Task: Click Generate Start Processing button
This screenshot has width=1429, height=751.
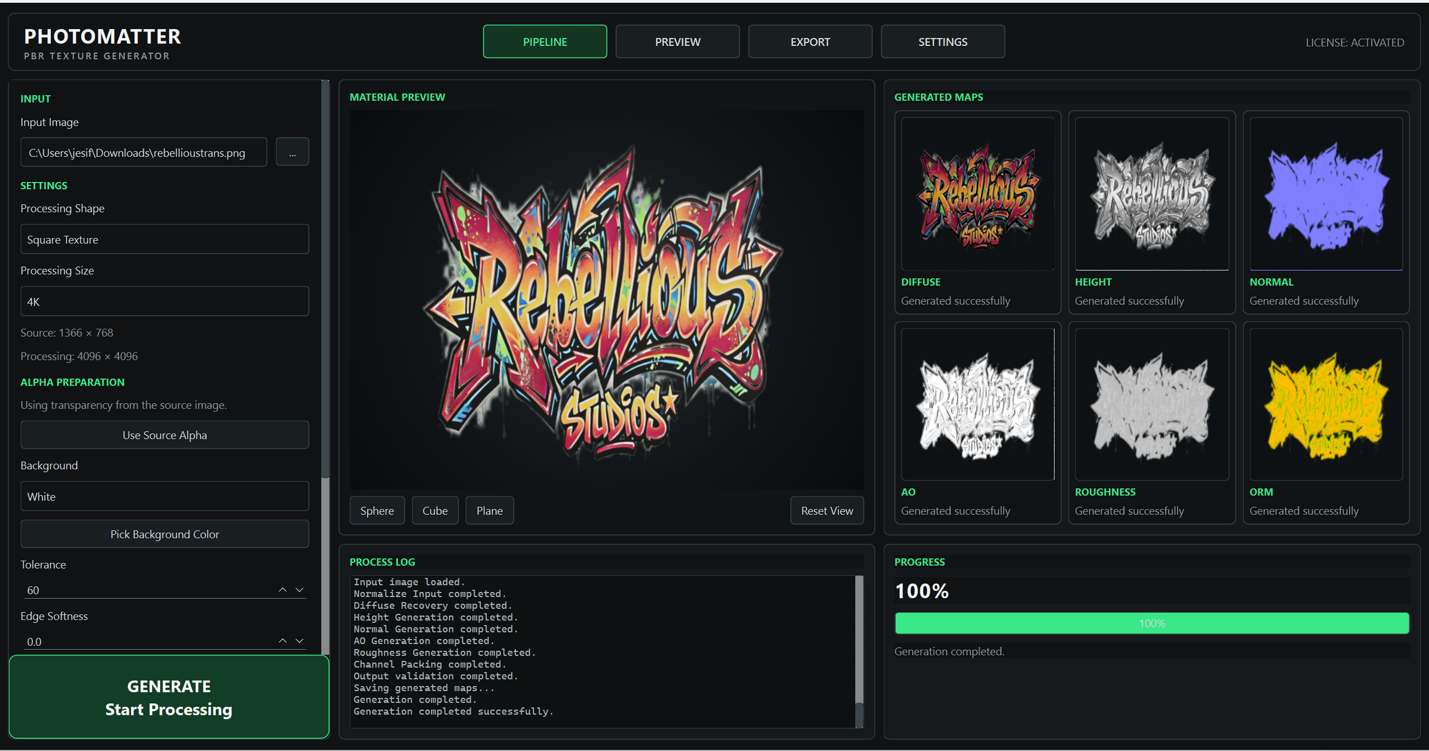Action: click(x=169, y=697)
